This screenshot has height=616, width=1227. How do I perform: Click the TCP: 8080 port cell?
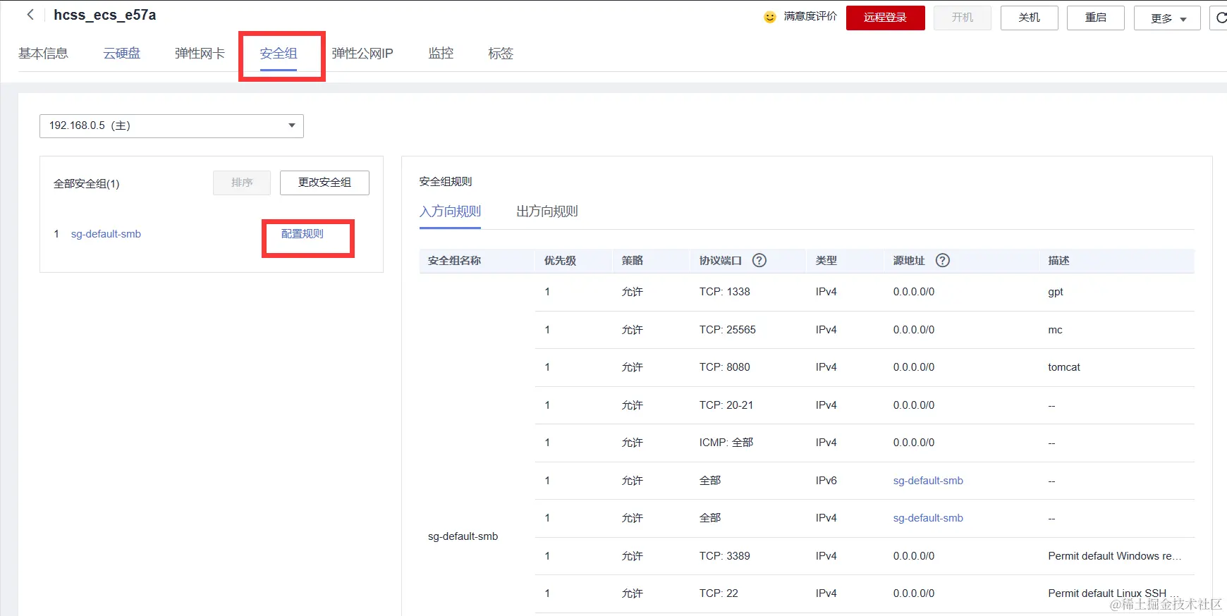pos(725,367)
